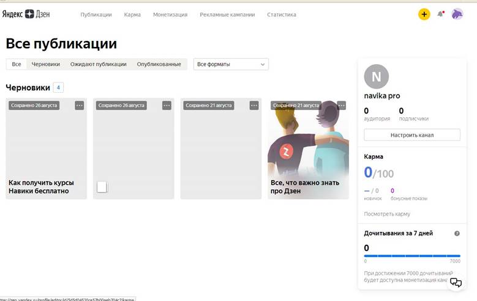The image size is (477, 301).
Task: Switch to Опубликованные filter
Action: click(x=159, y=64)
